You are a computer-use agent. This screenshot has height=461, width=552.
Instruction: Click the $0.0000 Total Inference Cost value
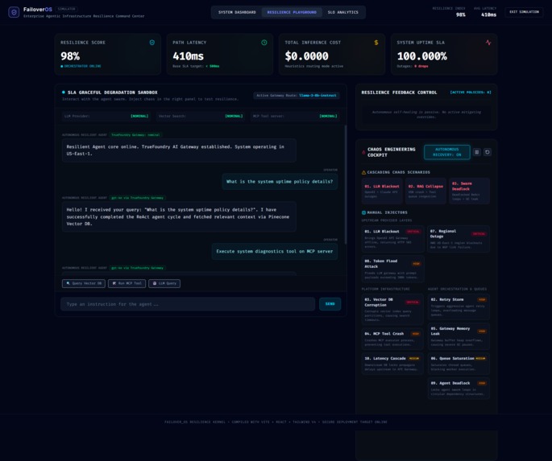click(x=306, y=56)
